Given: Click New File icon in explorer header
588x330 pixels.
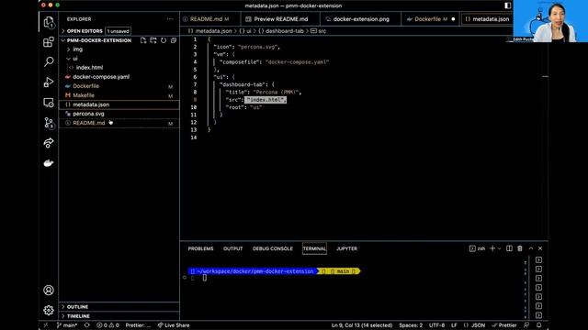Looking at the screenshot, I should 143,40.
